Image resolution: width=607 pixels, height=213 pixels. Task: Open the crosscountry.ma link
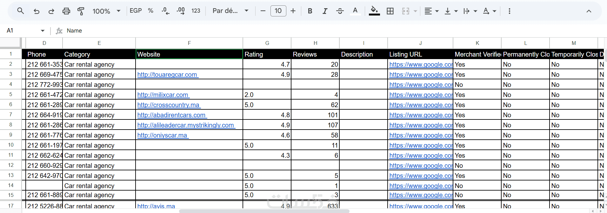(x=168, y=105)
